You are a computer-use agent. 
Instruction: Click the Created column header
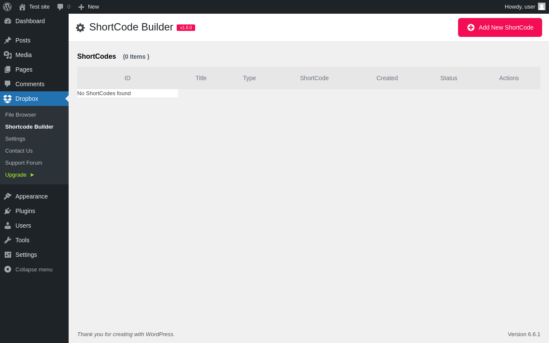[x=387, y=78]
